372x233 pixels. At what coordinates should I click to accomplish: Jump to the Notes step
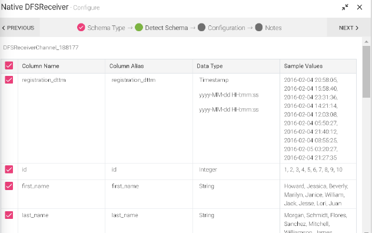point(273,28)
